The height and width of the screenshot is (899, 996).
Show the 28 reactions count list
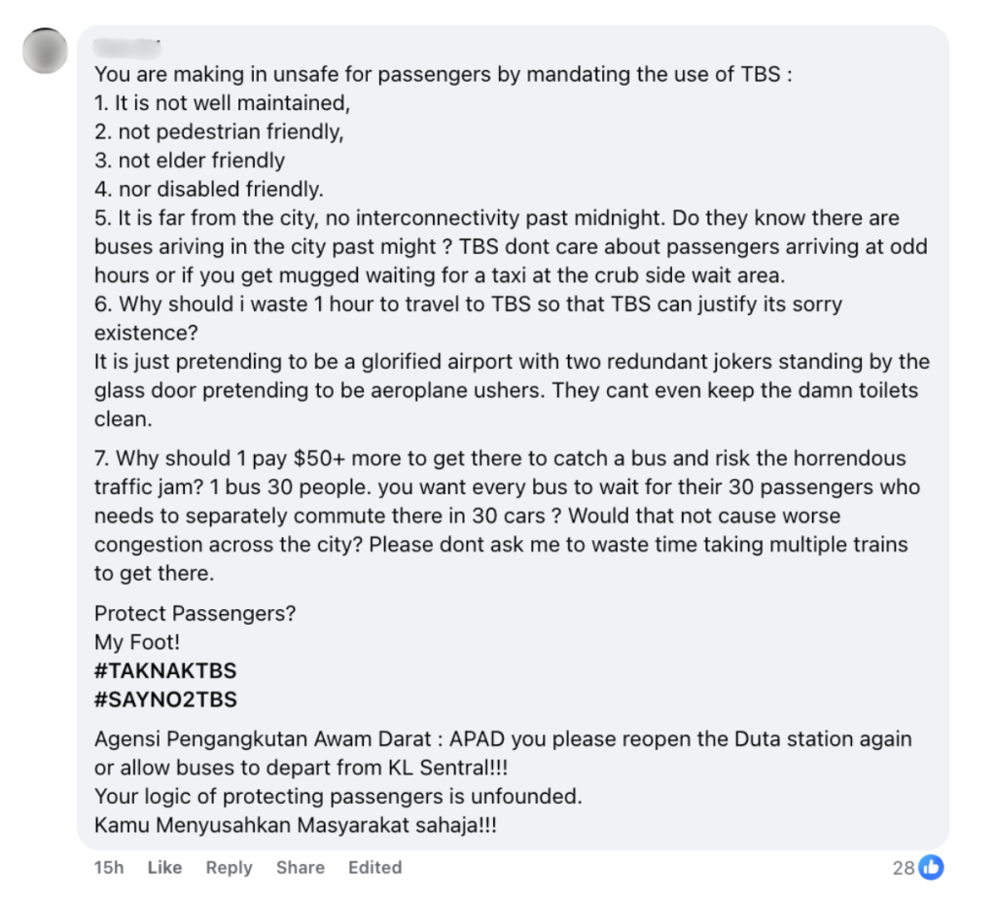tap(904, 867)
